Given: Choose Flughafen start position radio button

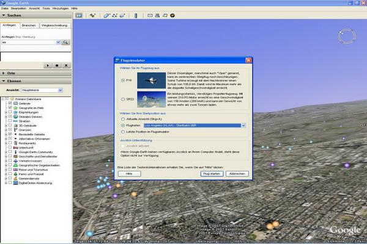Looking at the screenshot, I should click(123, 126).
